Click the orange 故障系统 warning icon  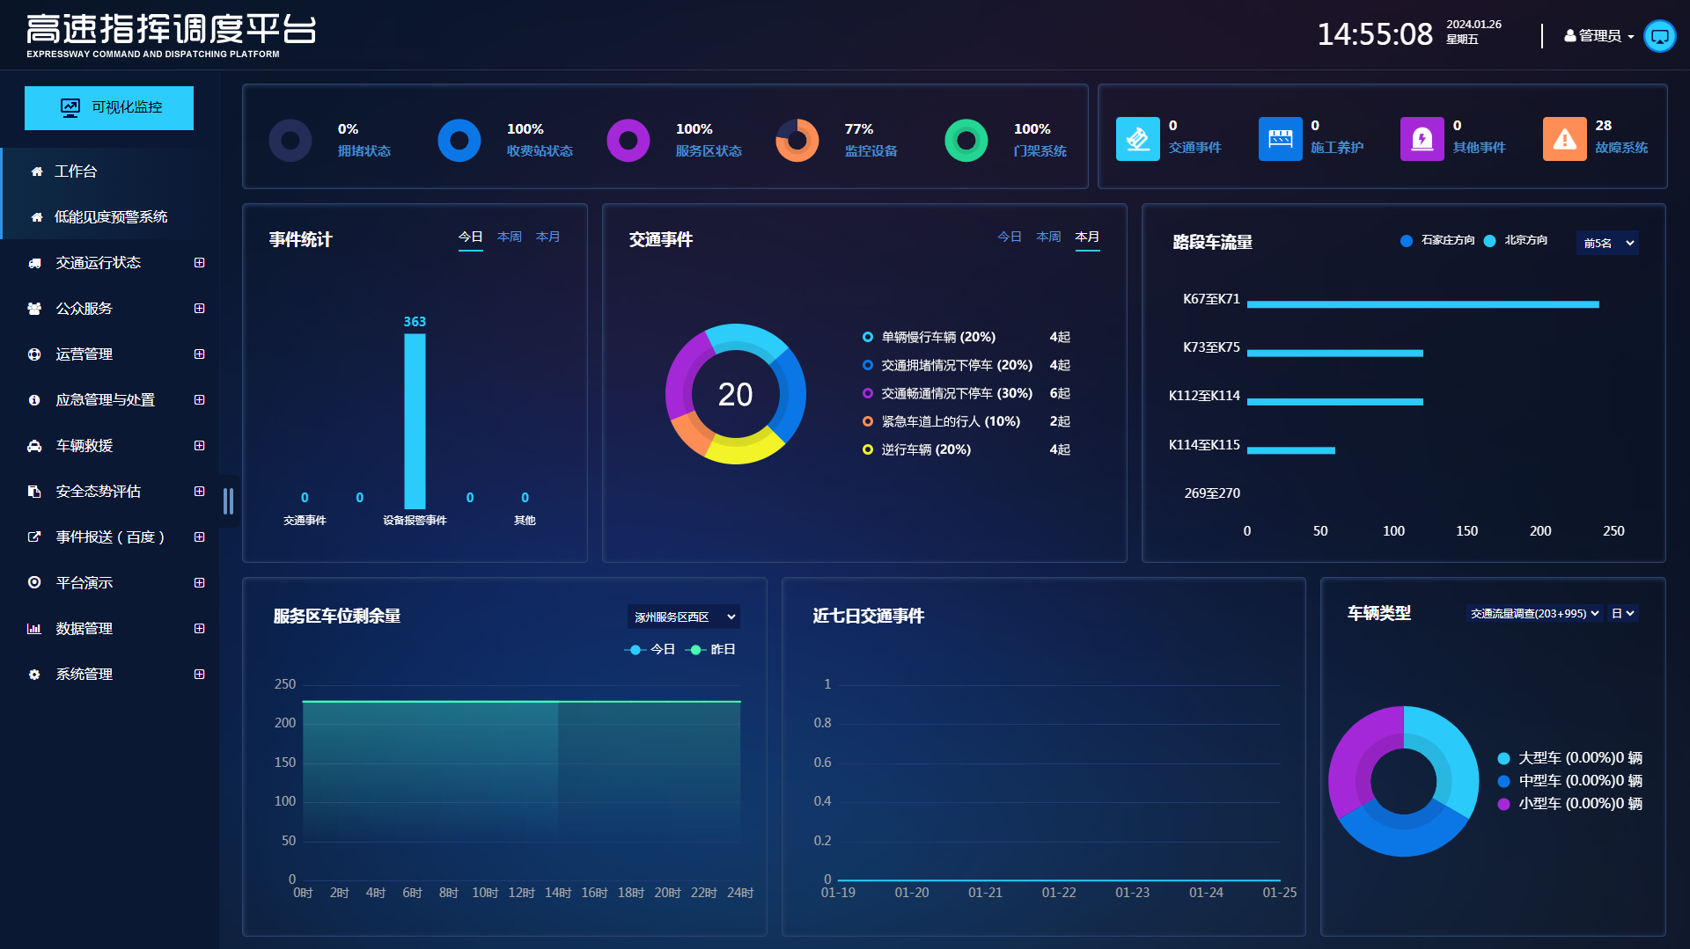tap(1564, 139)
